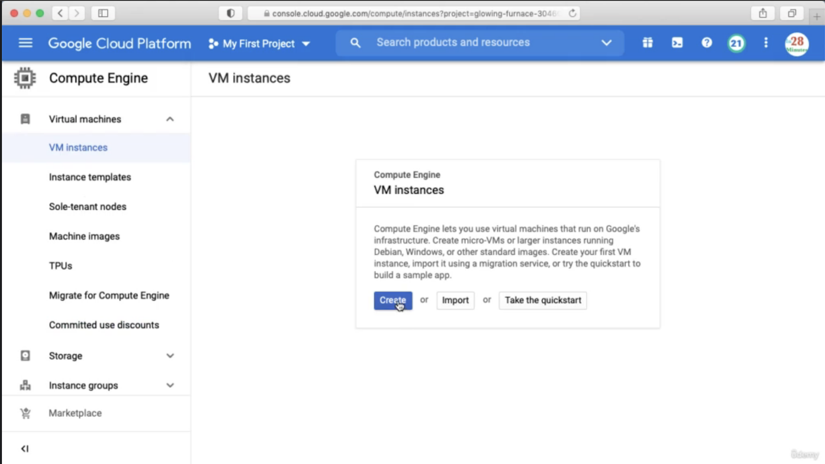The image size is (825, 464).
Task: Open Sole-tenant nodes
Action: (x=88, y=207)
